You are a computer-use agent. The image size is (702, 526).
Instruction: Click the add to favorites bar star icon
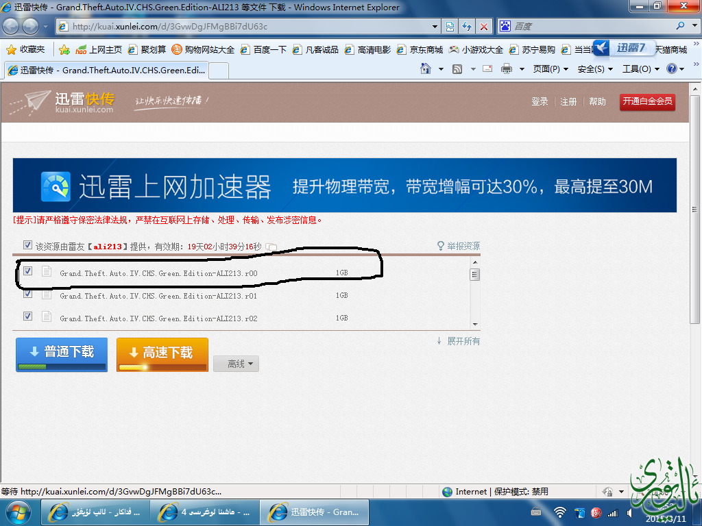pyautogui.click(x=64, y=49)
